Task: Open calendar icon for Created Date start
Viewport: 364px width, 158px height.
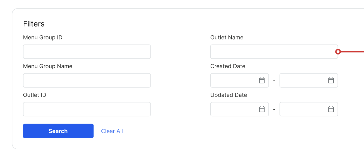Action: point(262,80)
